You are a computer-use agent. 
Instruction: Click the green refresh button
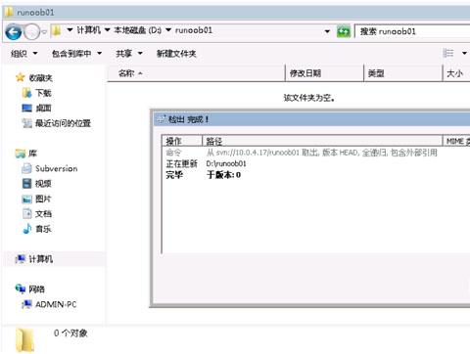[x=344, y=31]
